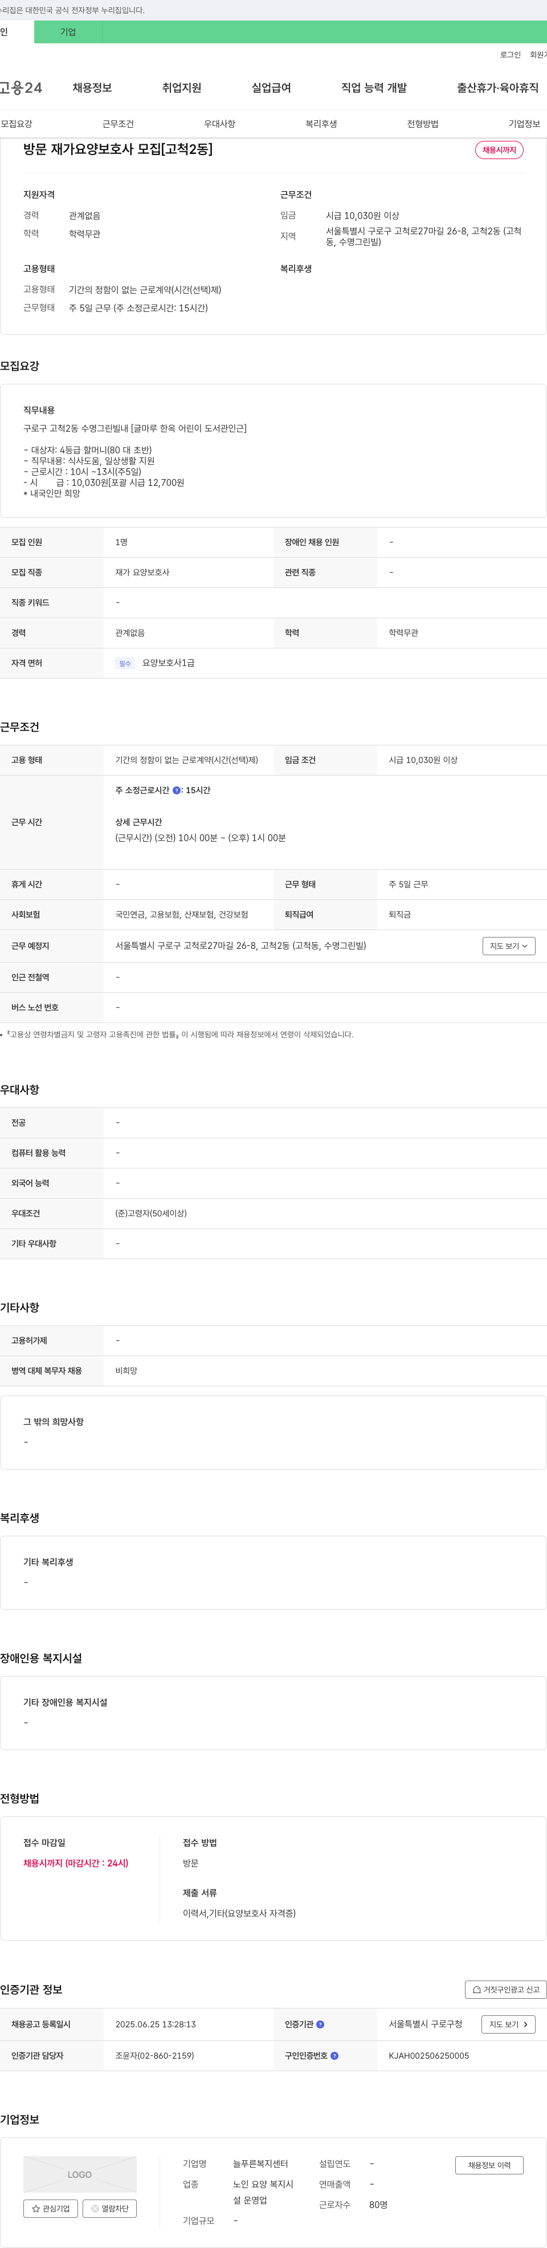The height and width of the screenshot is (2248, 547).
Task: Open the 직업 능력 개발 menu
Action: [374, 88]
